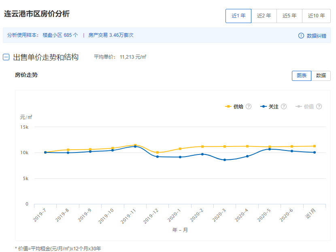Click help icon next to 关注 legend

tap(284, 106)
